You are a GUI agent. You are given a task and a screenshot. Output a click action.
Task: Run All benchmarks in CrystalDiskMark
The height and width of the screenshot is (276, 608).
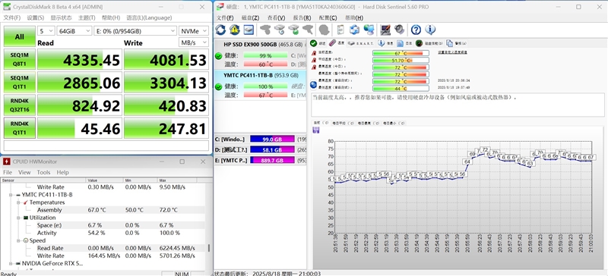[20, 36]
